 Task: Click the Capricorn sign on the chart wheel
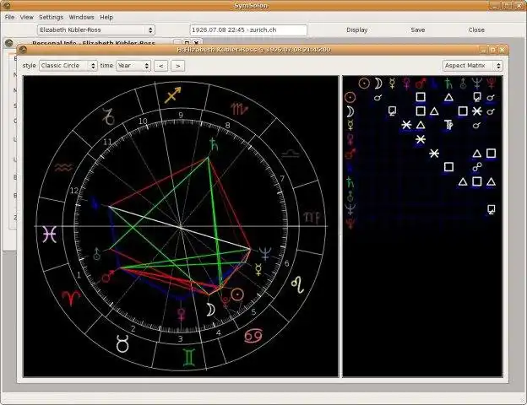point(109,116)
